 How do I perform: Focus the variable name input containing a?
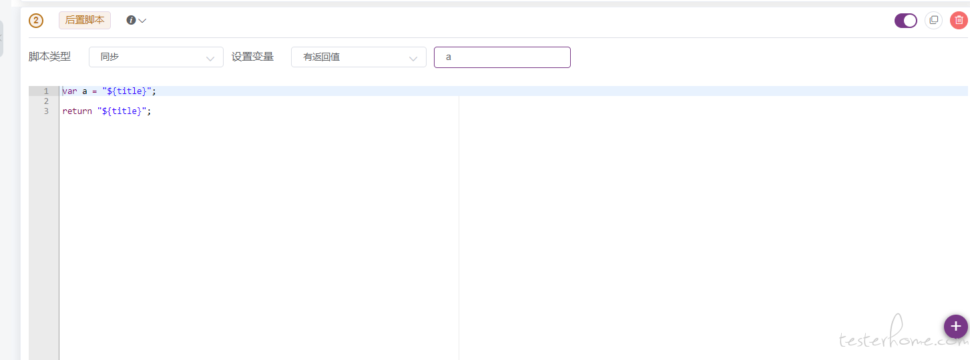[502, 57]
